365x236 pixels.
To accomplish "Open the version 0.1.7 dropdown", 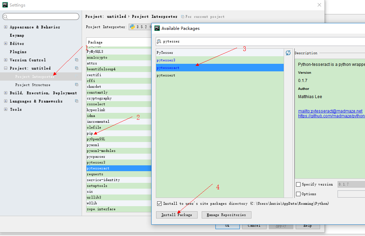I will tap(351, 184).
